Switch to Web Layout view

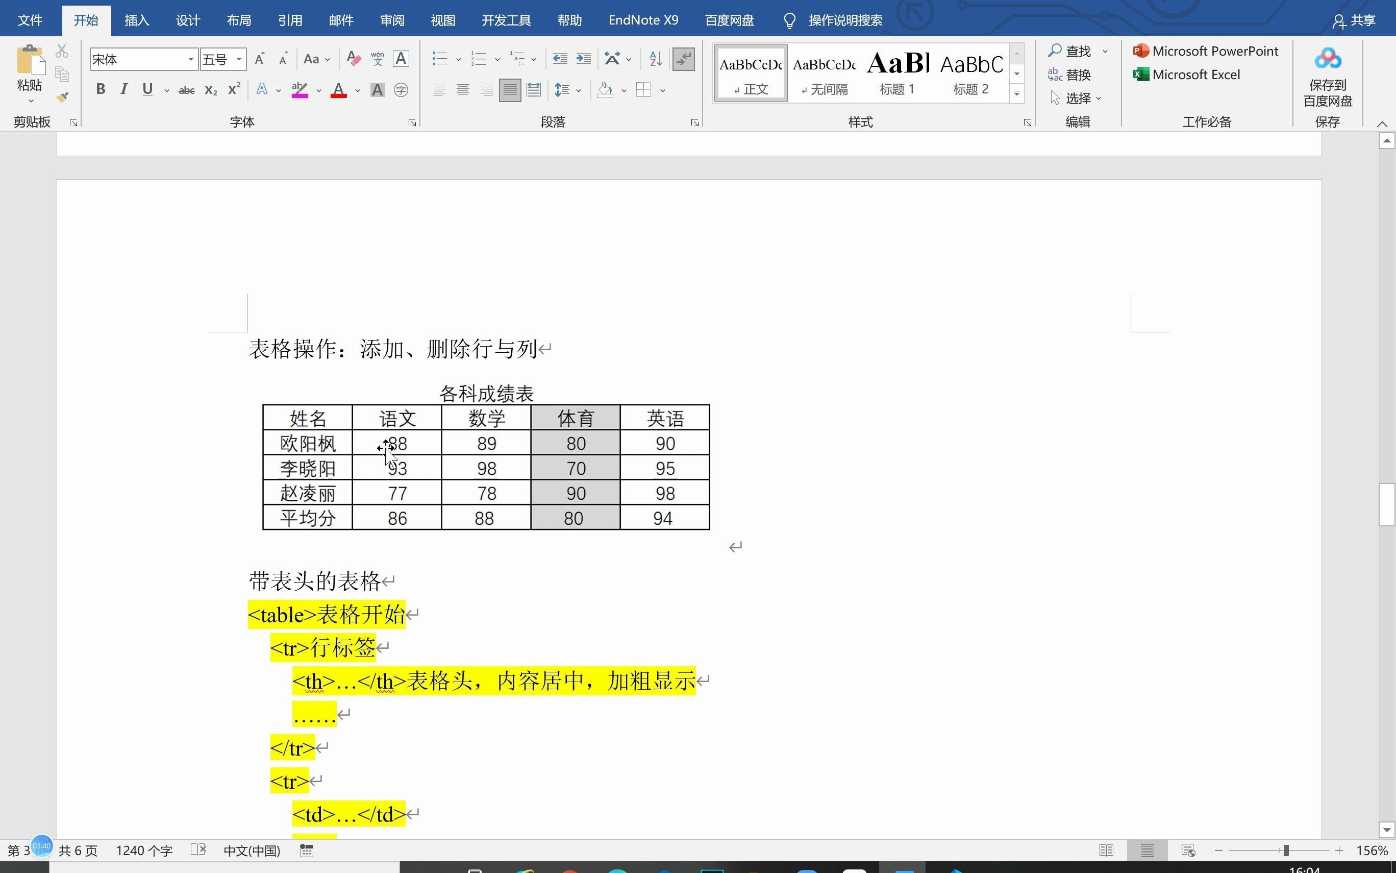click(1188, 851)
